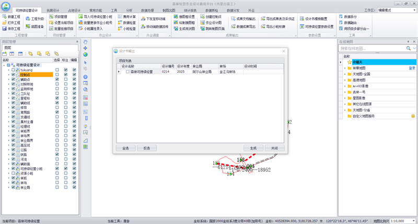Switch to the 抚育设计 ribbon tab
Viewport: 418px width, 224px height.
[x=53, y=10]
